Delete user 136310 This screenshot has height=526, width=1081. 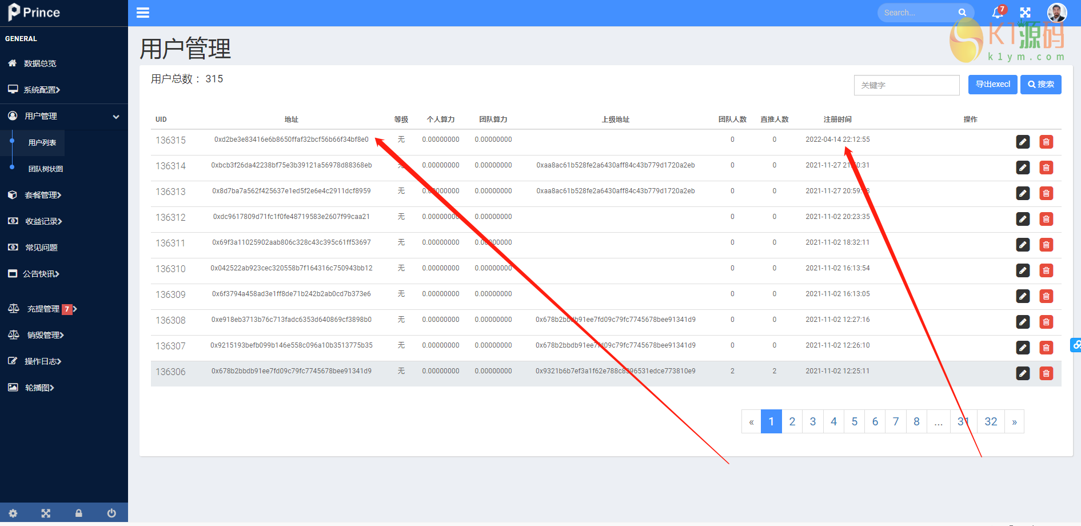point(1046,270)
